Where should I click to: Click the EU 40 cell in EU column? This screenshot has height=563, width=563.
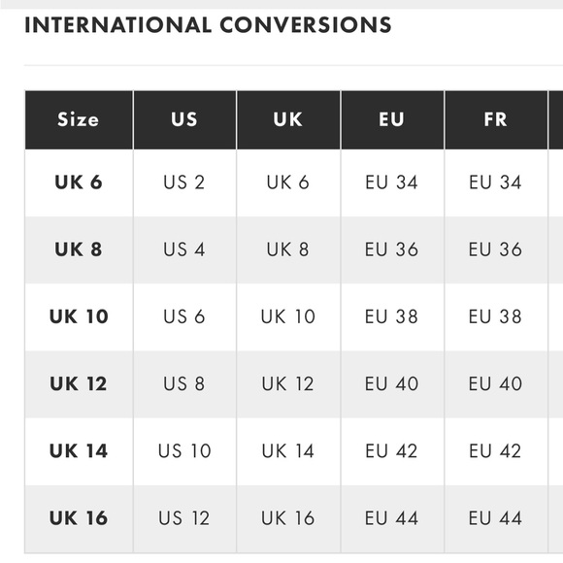(x=392, y=383)
